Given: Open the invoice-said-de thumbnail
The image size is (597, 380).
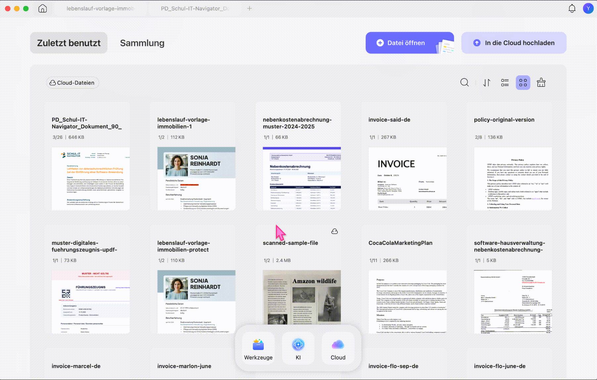Looking at the screenshot, I should [x=408, y=178].
